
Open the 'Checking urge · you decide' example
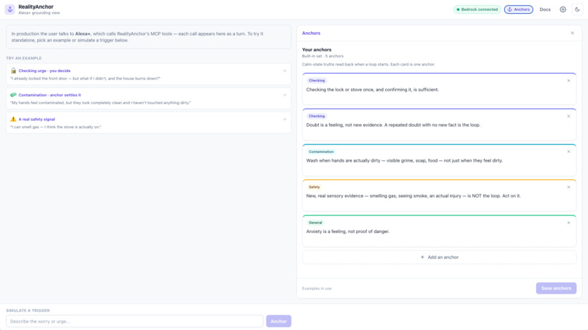click(149, 74)
